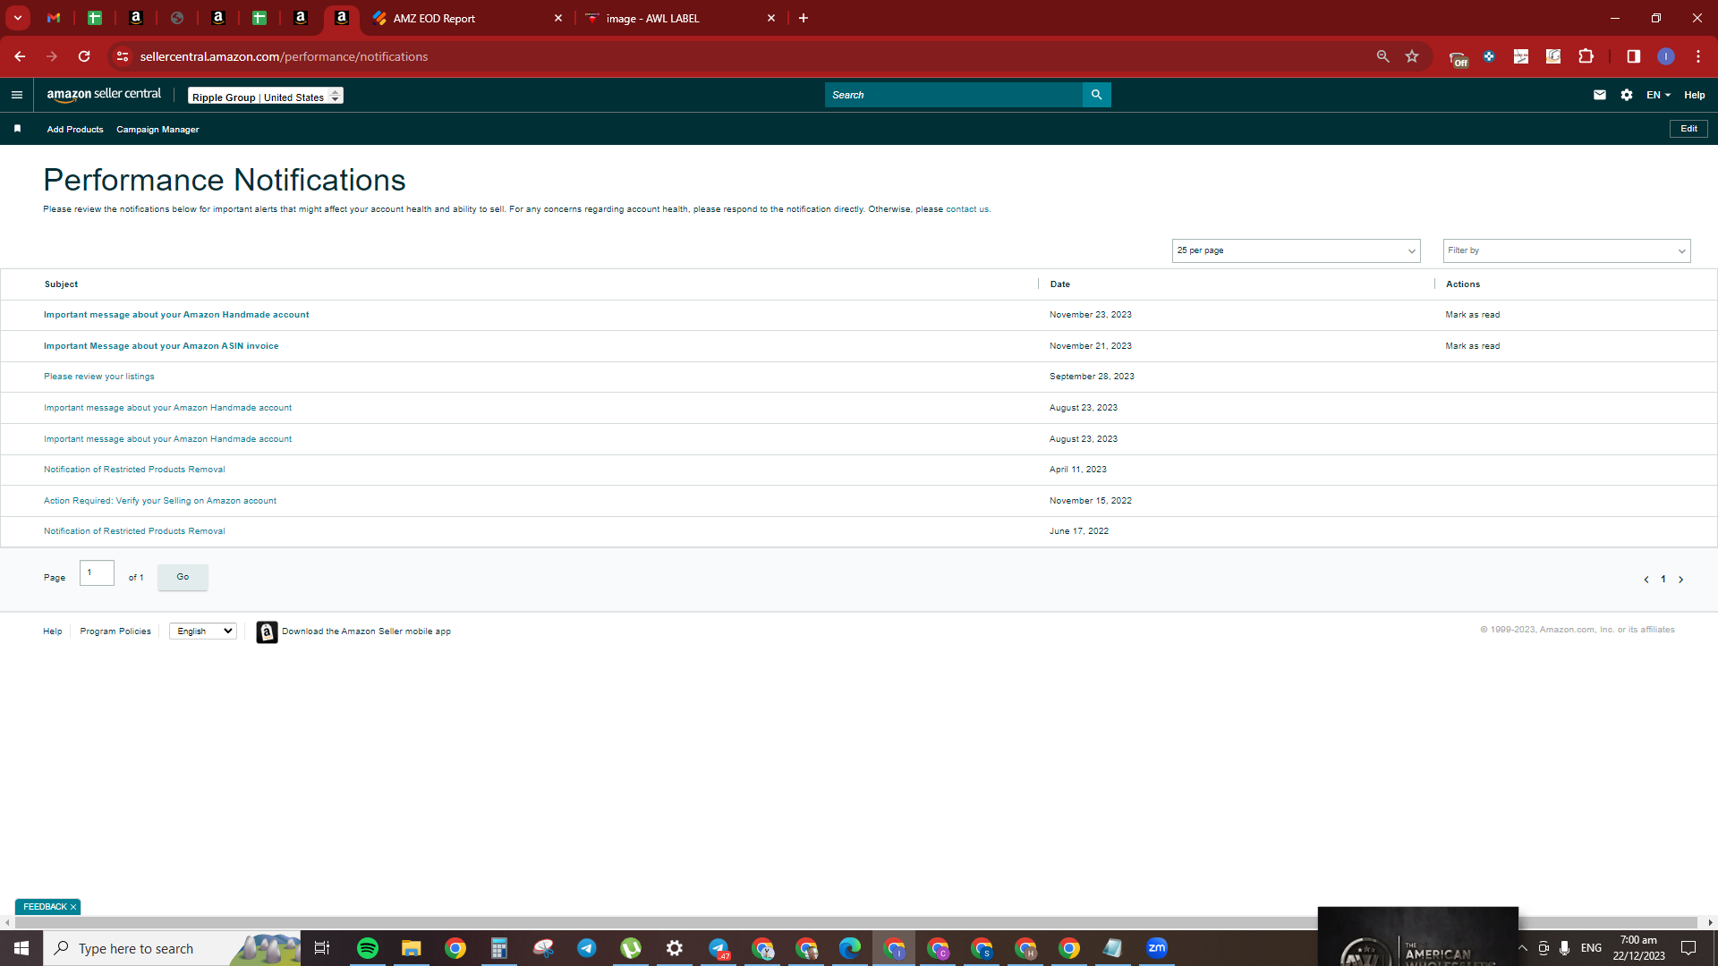This screenshot has height=966, width=1718.
Task: Open the EN language dropdown
Action: pyautogui.click(x=1658, y=95)
